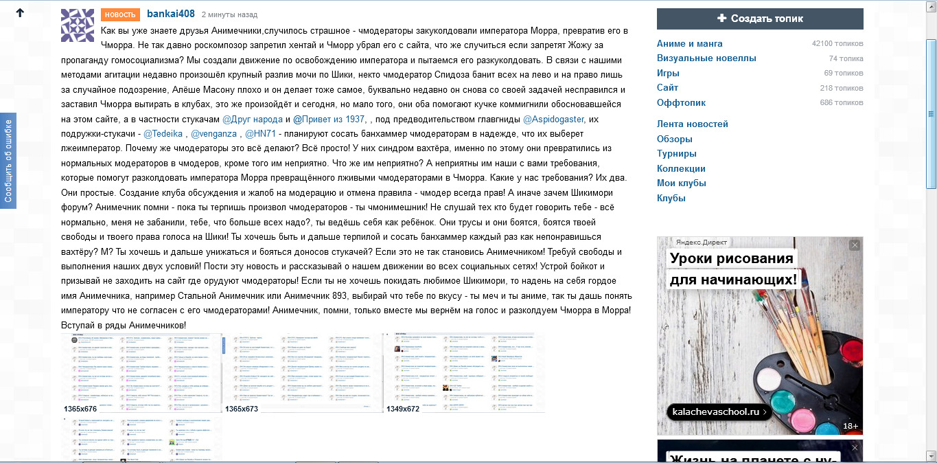937x463 pixels.
Task: View the 1349x672 image thumbnail
Action: pyautogui.click(x=464, y=373)
